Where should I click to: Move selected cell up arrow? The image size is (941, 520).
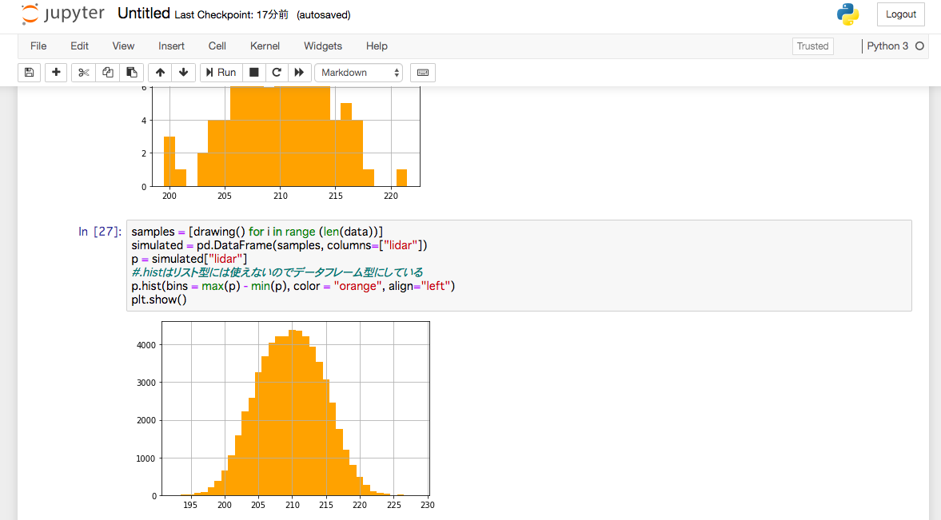[x=160, y=73]
